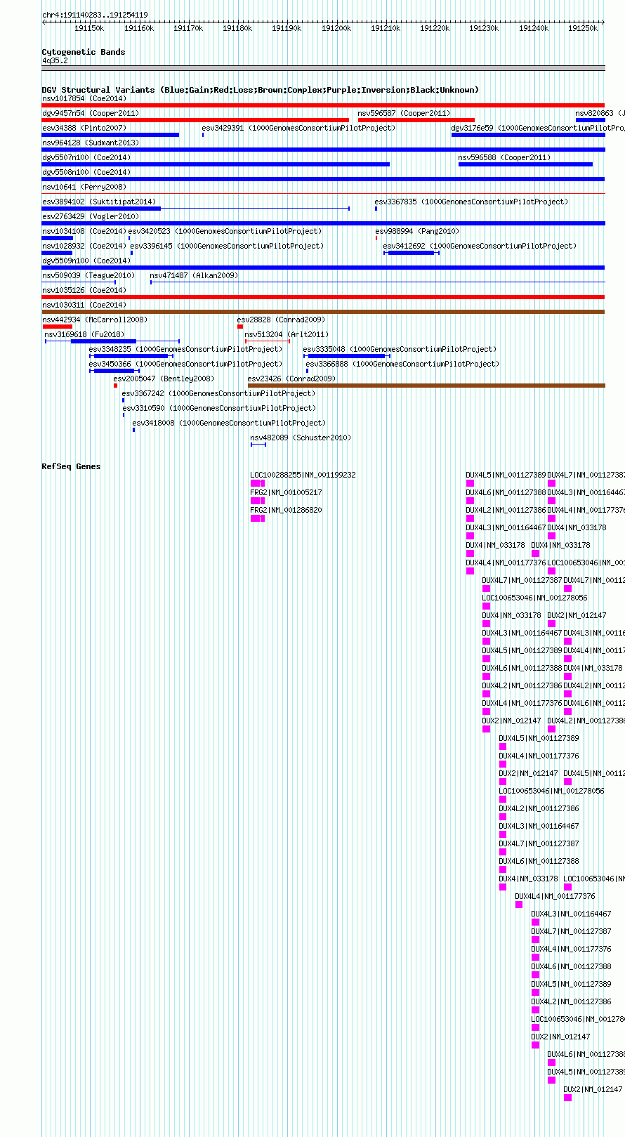This screenshot has width=625, height=1137.
Task: Select nsv513204 (Arlt2011) variant label
Action: [287, 334]
